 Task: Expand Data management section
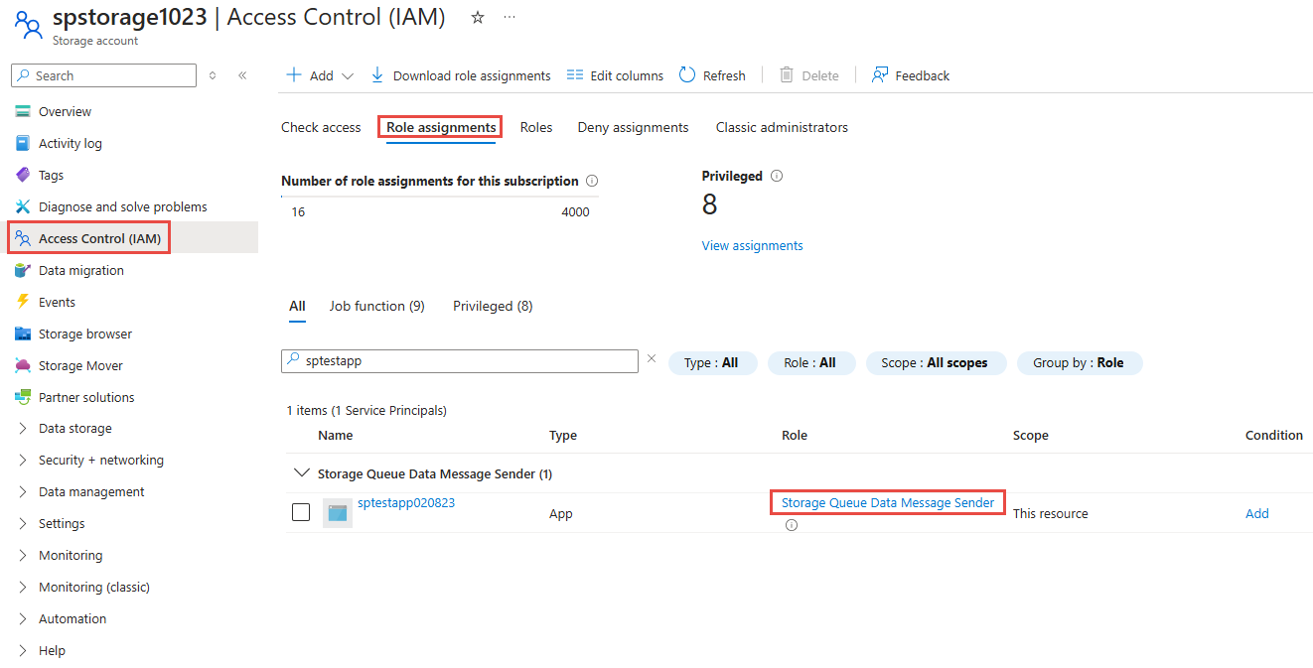(23, 492)
